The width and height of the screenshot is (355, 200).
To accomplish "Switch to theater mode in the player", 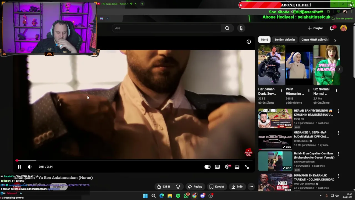I will (237, 167).
